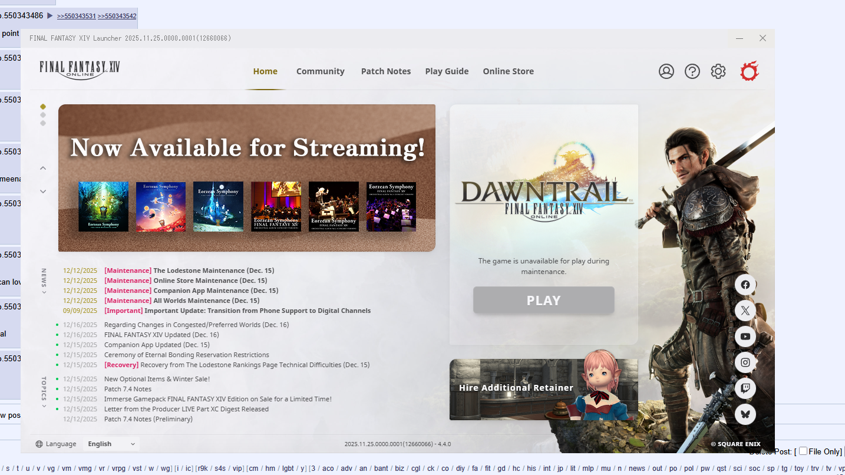This screenshot has height=475, width=845.
Task: Open Patch 7.4 Notes dated 12/15/2025
Action: pos(128,389)
